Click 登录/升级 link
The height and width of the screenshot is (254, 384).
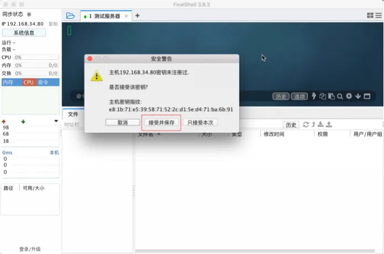click(x=30, y=249)
